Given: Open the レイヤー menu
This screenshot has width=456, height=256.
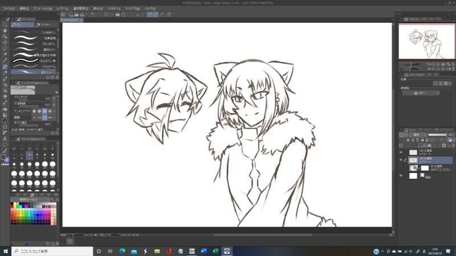Looking at the screenshot, I should click(62, 9).
